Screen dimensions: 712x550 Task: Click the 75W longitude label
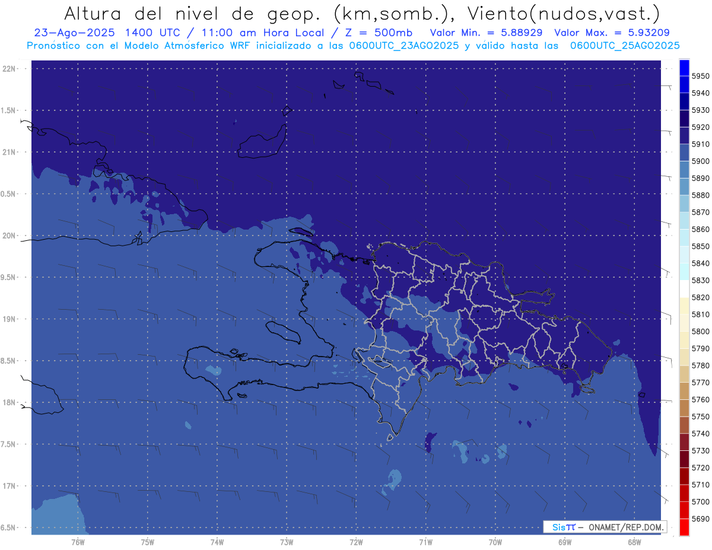(148, 542)
